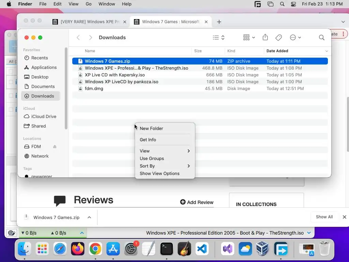
Task: Expand the browser tab list chevron
Action: [343, 22]
